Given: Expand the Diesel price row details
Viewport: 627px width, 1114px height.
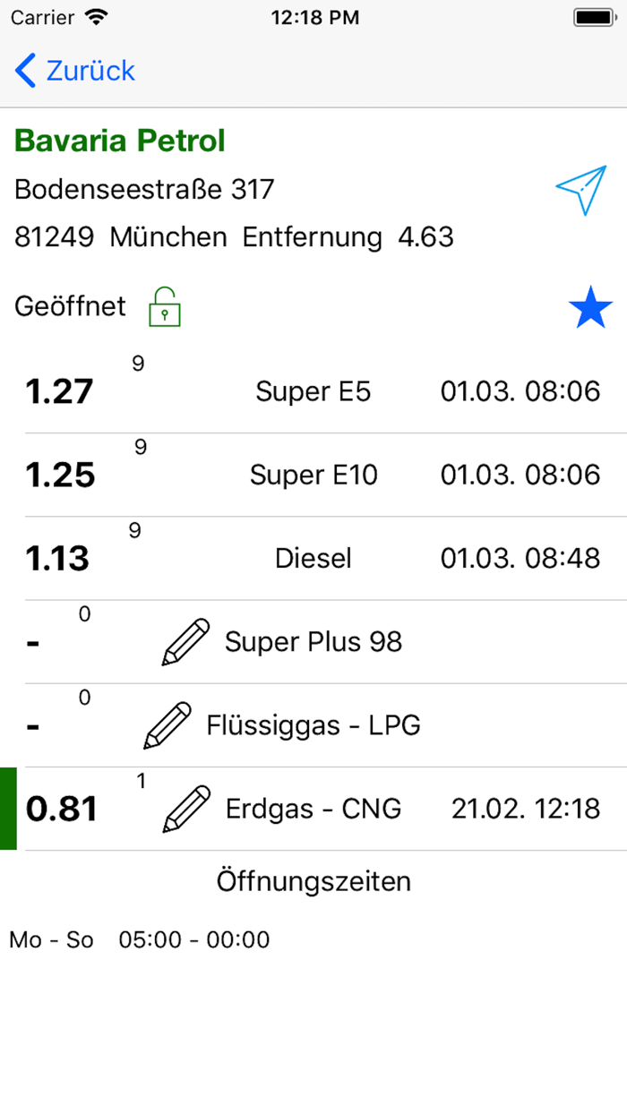Looking at the screenshot, I should point(313,557).
